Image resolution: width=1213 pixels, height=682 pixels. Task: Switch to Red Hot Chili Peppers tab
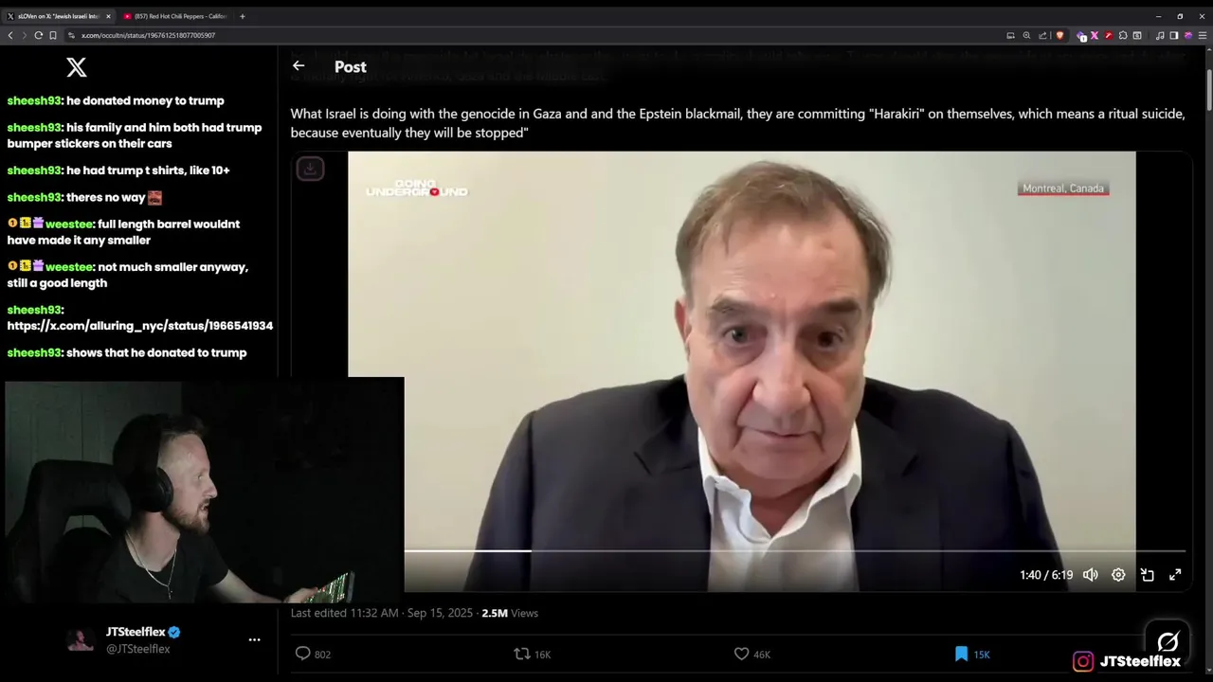click(x=175, y=16)
